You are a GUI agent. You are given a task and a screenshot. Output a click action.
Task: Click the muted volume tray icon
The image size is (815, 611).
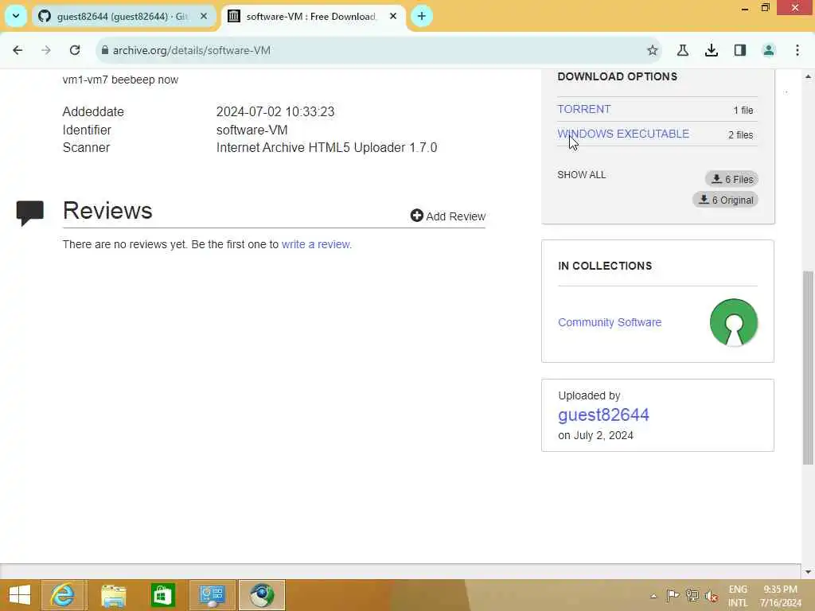pyautogui.click(x=711, y=596)
